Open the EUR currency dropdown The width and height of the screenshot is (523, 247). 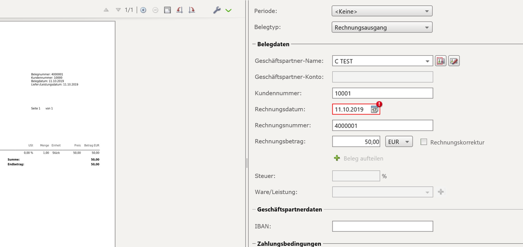399,142
